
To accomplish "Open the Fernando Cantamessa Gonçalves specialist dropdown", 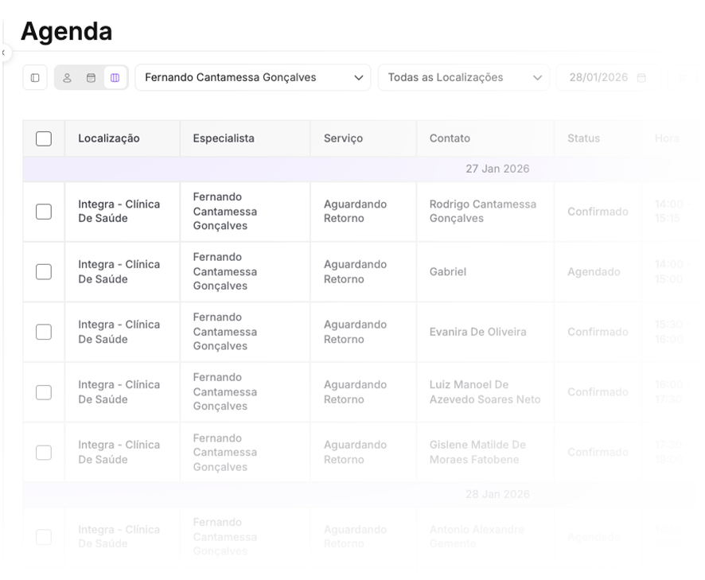I will pyautogui.click(x=252, y=78).
